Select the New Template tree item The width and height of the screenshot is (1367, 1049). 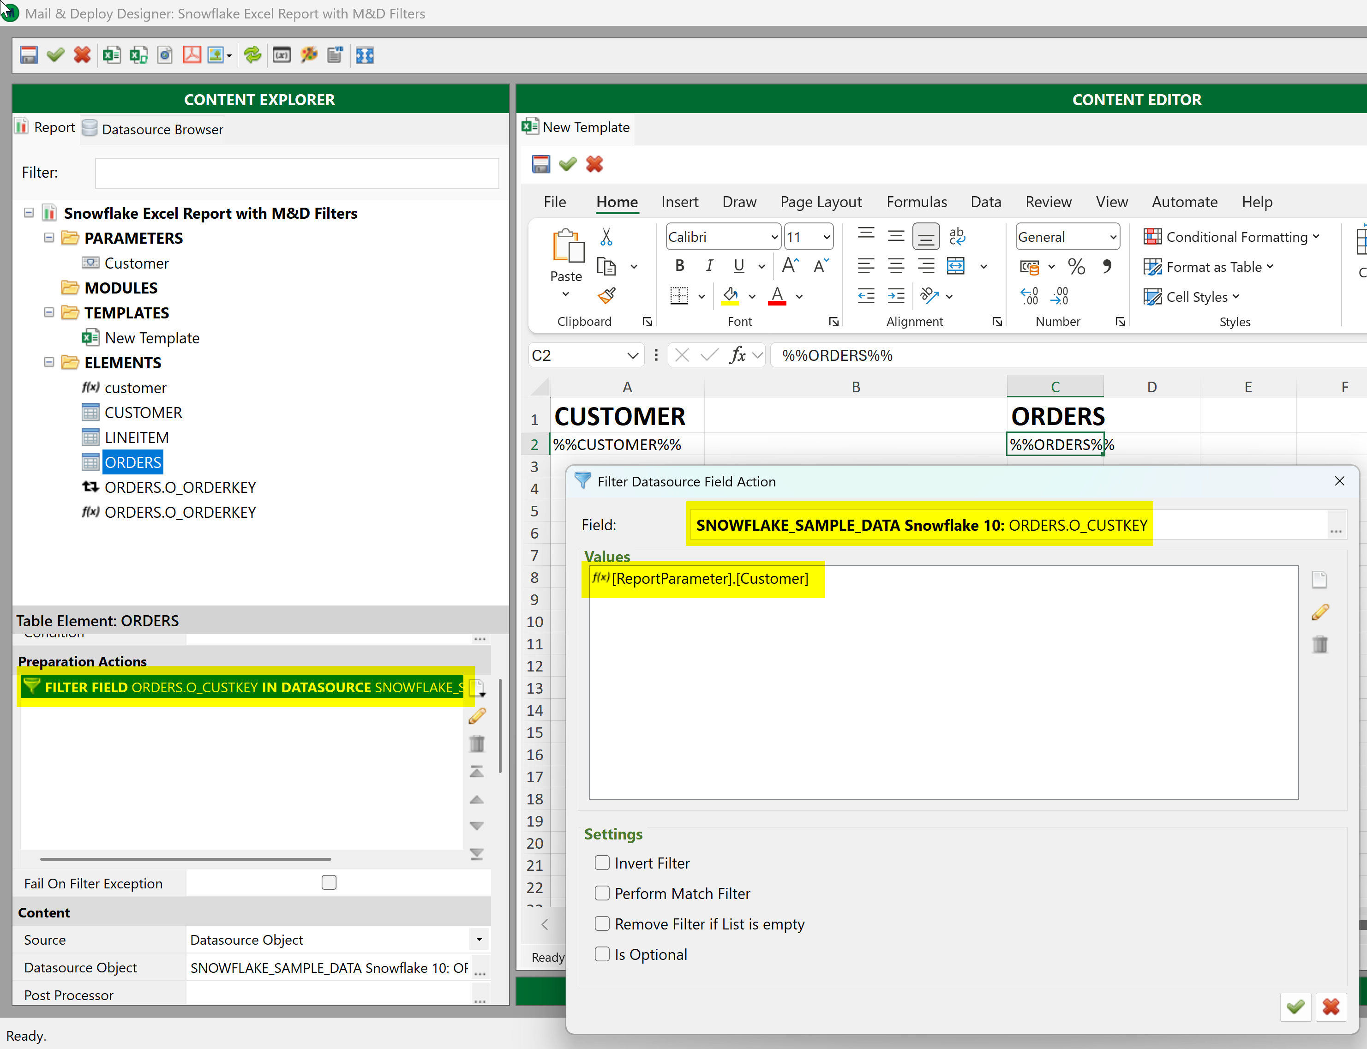[152, 338]
